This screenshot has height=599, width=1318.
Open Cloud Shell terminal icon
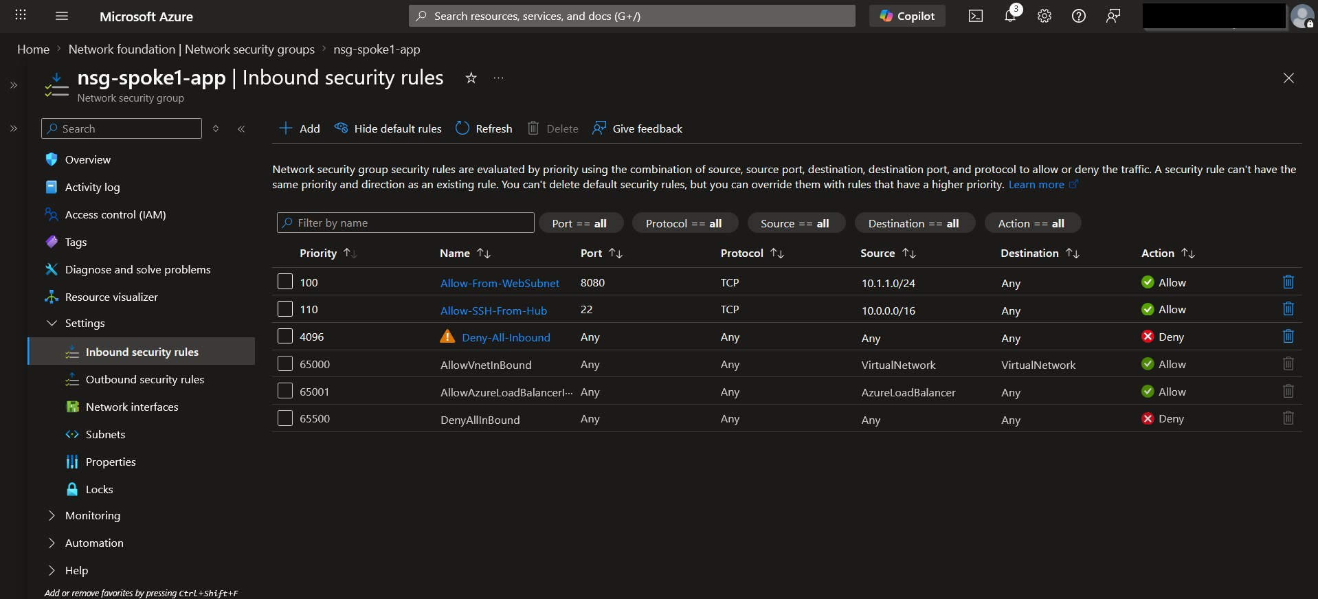(976, 16)
